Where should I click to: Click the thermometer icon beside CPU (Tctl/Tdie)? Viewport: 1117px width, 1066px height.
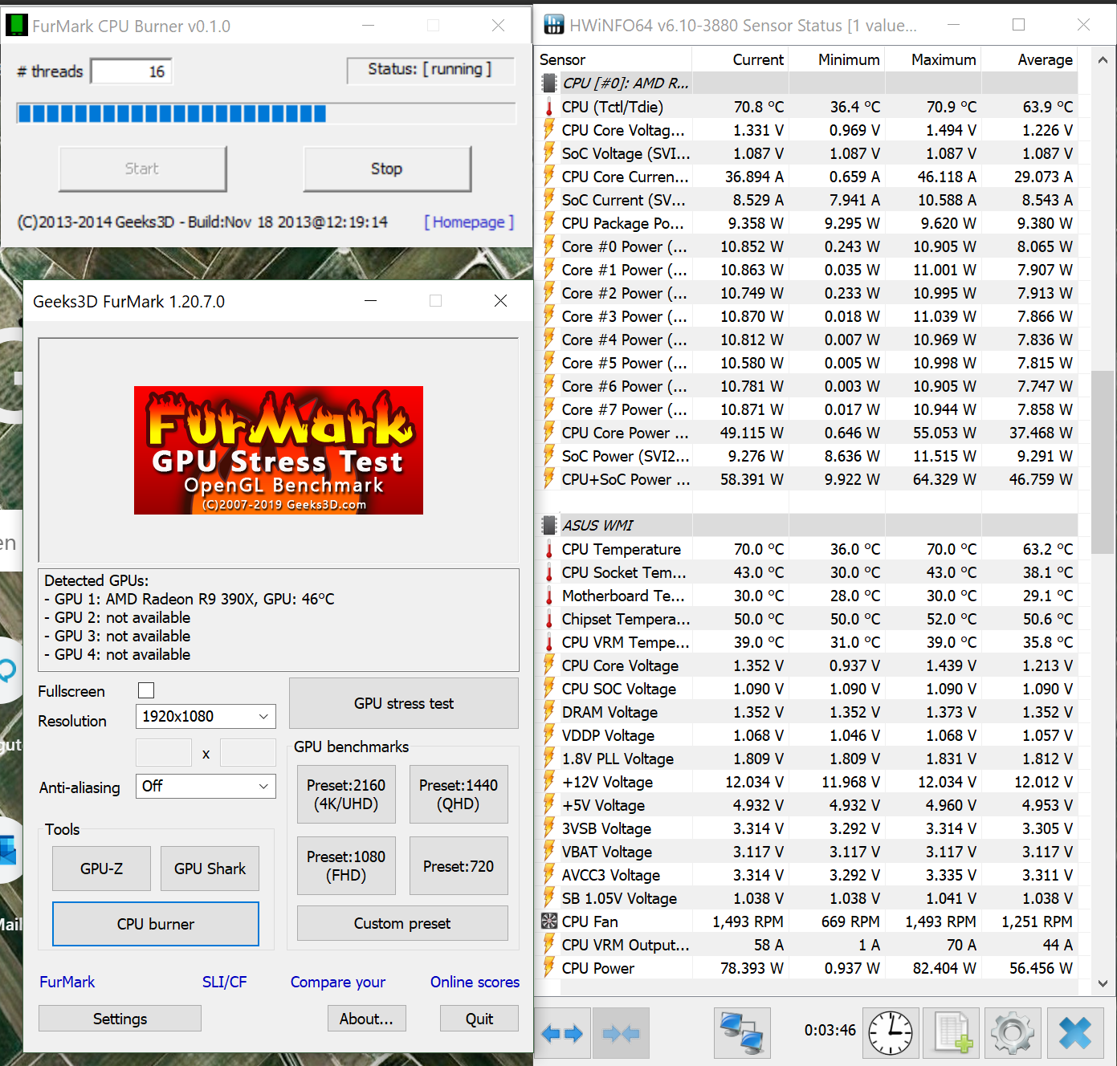(548, 106)
